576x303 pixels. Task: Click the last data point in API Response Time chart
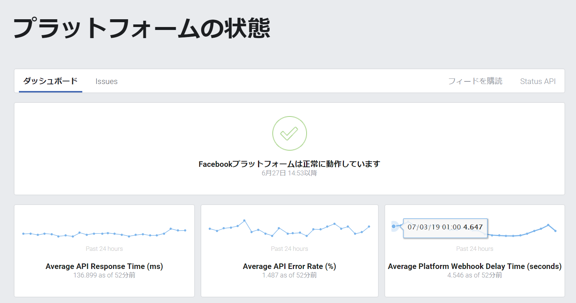point(185,230)
